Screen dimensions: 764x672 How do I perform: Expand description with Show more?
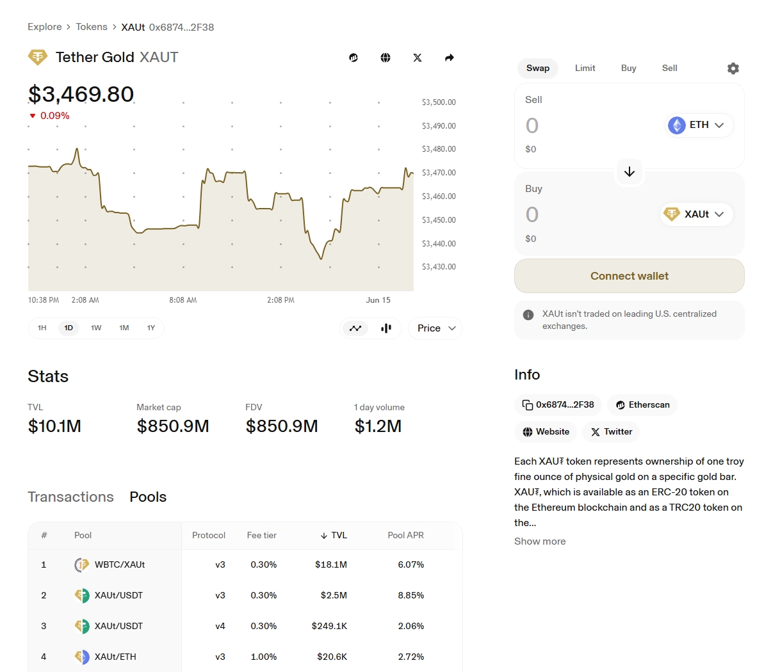(x=540, y=541)
